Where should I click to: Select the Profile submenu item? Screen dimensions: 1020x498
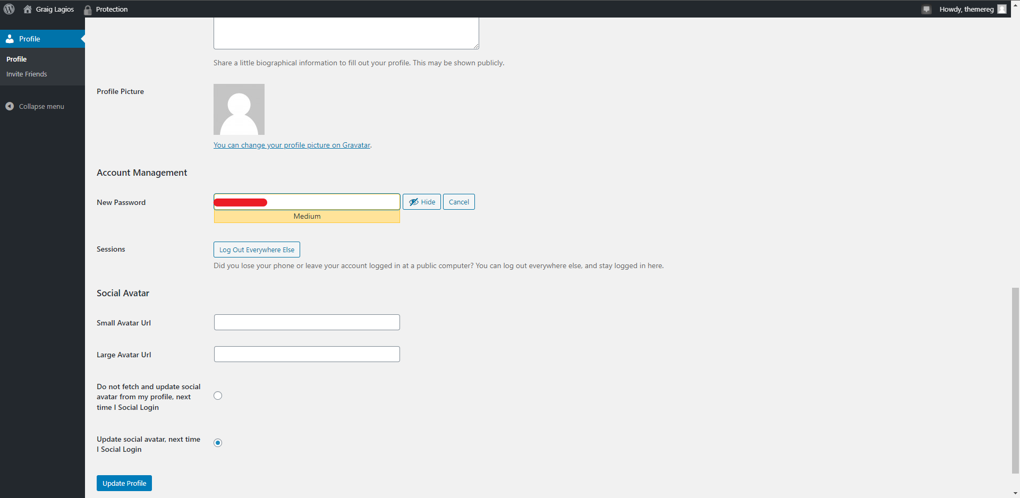point(16,59)
